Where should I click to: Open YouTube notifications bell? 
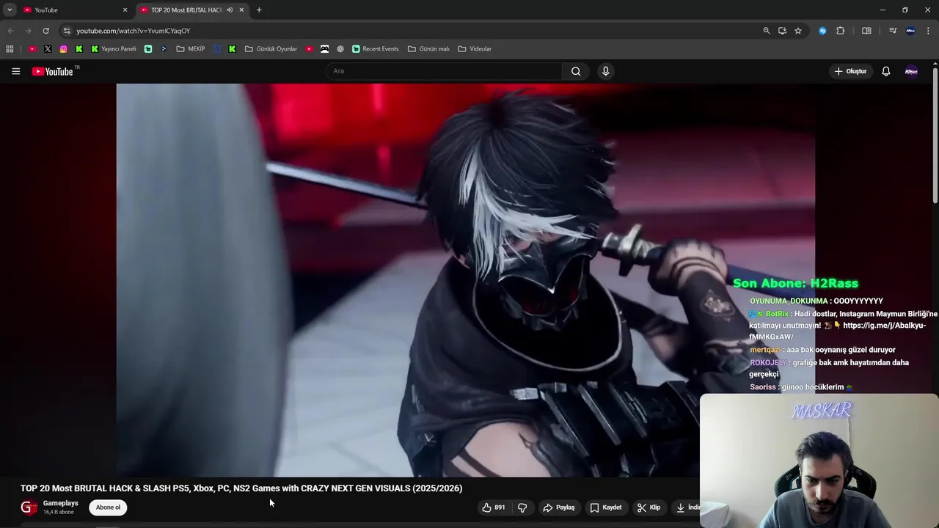coord(885,71)
